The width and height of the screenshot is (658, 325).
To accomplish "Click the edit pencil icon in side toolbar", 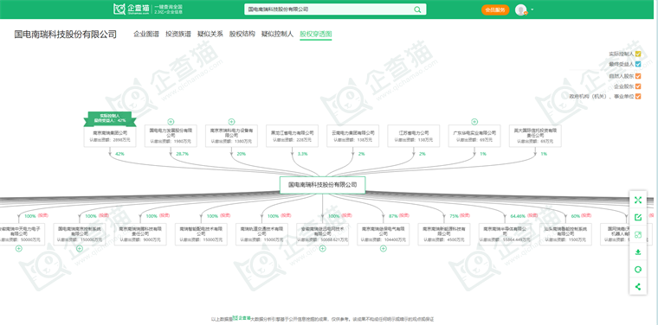I will coord(638,217).
